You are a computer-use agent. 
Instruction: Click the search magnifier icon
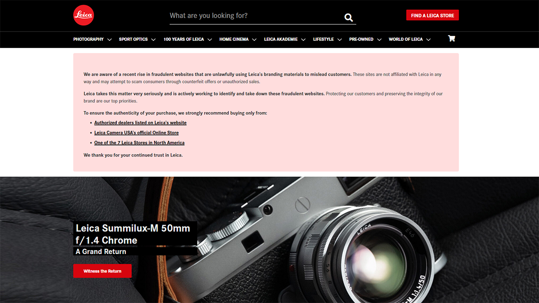pyautogui.click(x=349, y=18)
